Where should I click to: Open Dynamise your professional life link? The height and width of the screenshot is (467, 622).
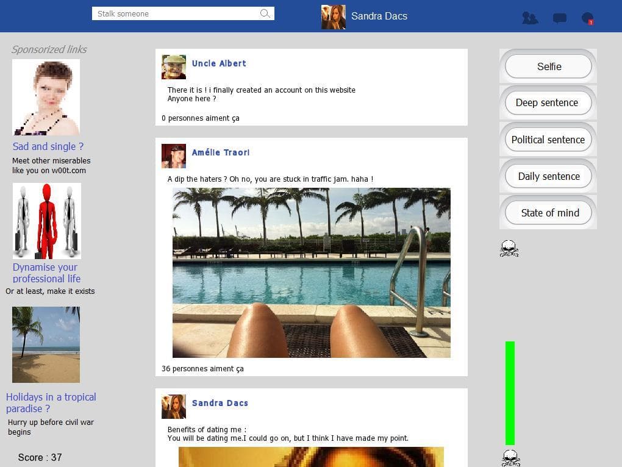coord(46,273)
